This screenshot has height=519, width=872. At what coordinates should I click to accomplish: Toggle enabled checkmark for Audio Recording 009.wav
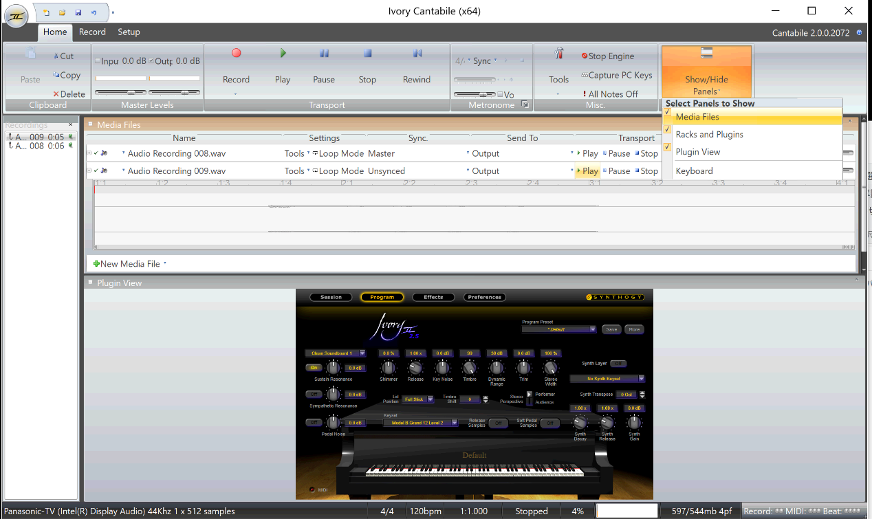point(96,171)
